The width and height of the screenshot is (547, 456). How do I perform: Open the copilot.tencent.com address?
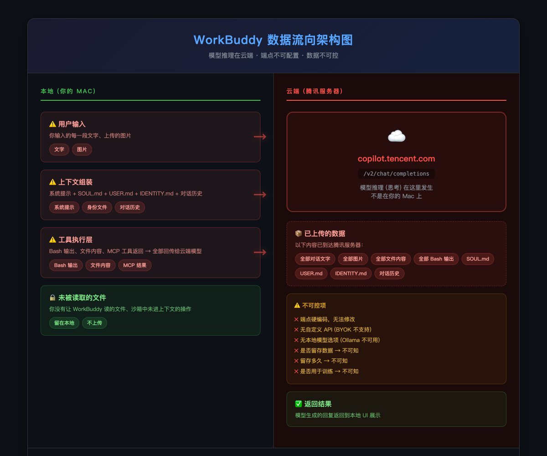coord(397,159)
